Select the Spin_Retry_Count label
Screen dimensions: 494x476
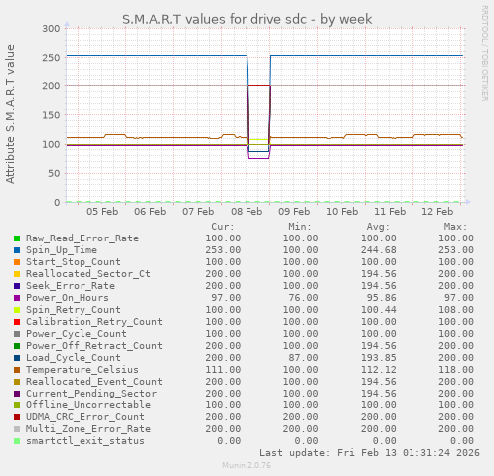74,310
